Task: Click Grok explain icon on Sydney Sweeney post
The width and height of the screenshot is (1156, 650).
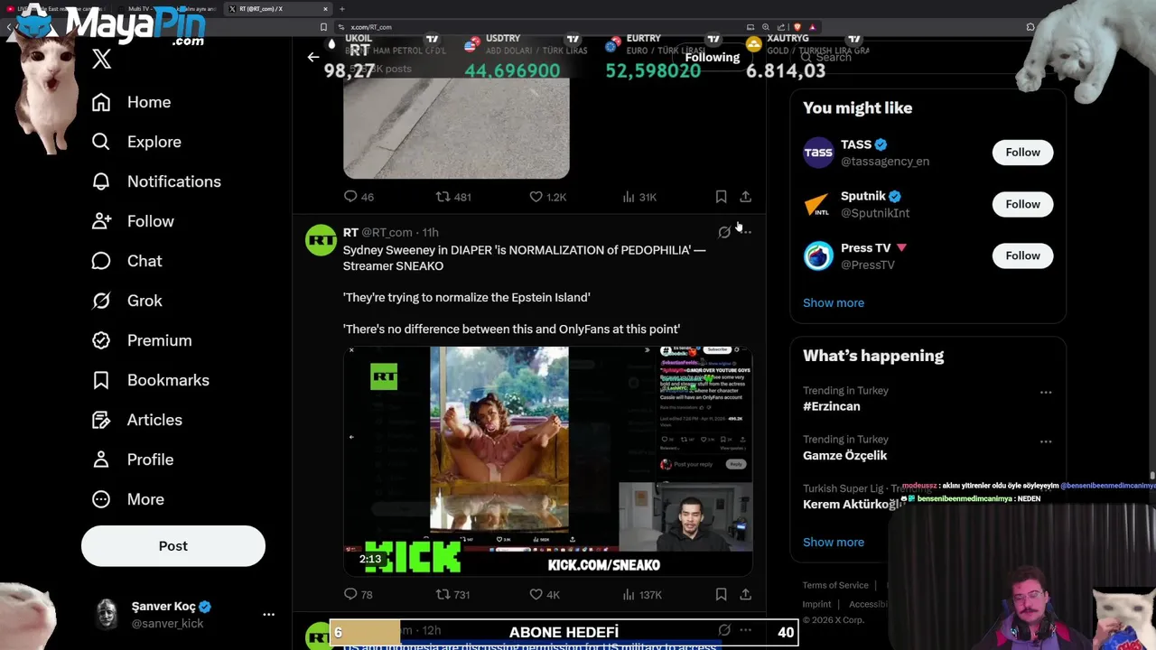Action: [724, 232]
